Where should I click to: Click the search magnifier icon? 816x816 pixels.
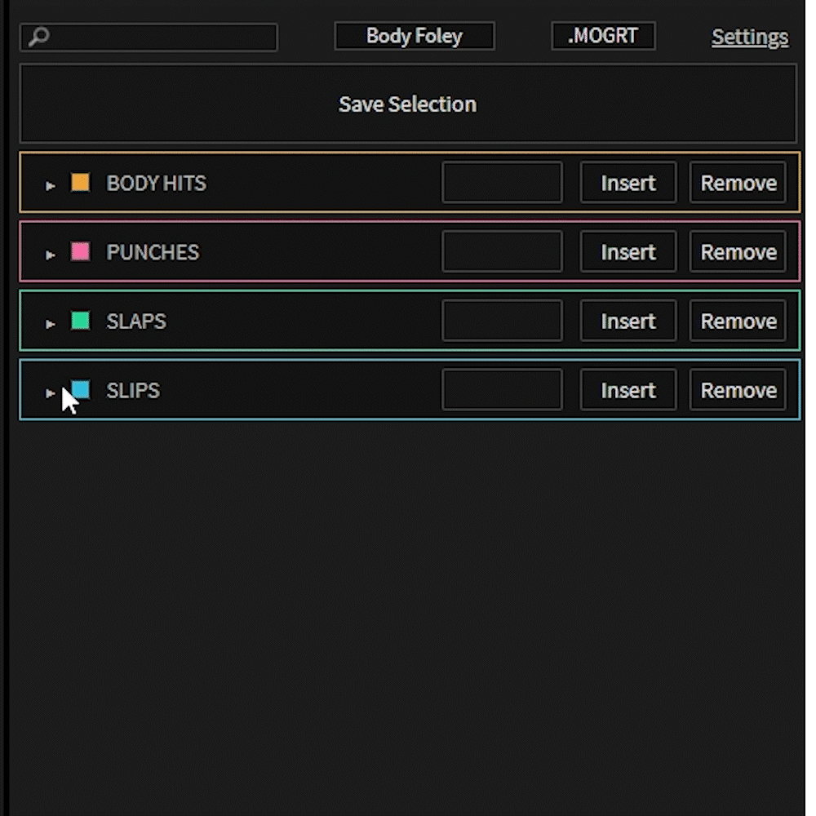click(39, 37)
